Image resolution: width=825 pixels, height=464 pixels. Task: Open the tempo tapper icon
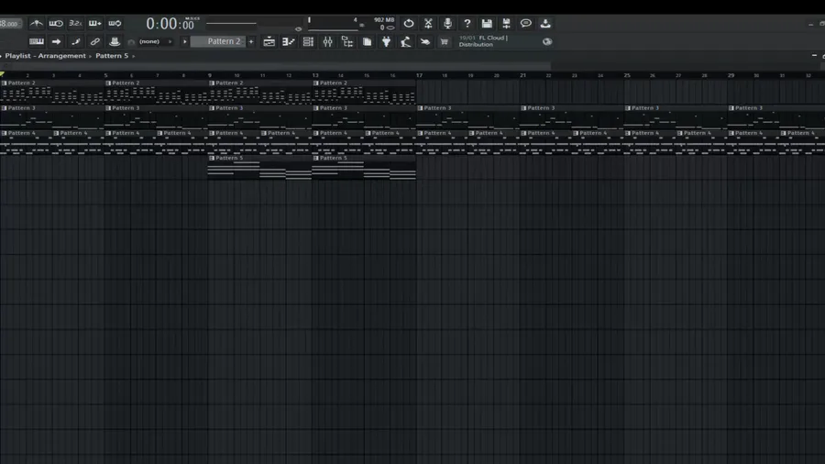[406, 41]
